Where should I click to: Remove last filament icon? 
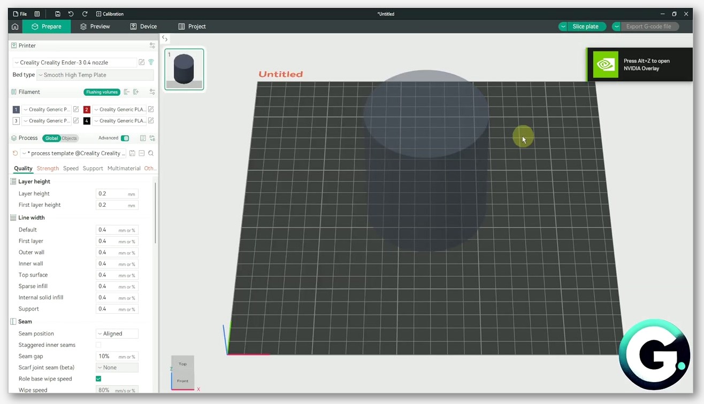(x=127, y=92)
